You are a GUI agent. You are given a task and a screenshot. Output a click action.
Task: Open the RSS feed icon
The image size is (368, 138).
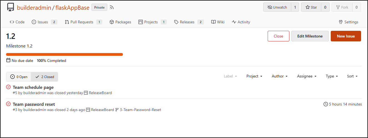coord(112,7)
